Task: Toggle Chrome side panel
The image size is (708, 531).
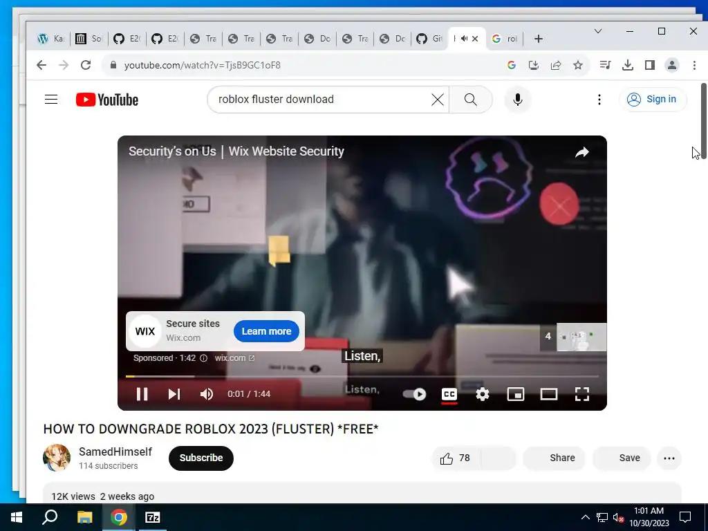Action: tap(650, 65)
